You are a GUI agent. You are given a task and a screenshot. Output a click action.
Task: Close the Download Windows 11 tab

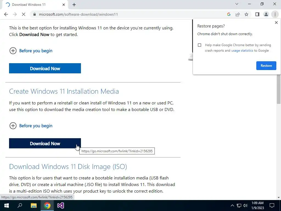(64, 5)
